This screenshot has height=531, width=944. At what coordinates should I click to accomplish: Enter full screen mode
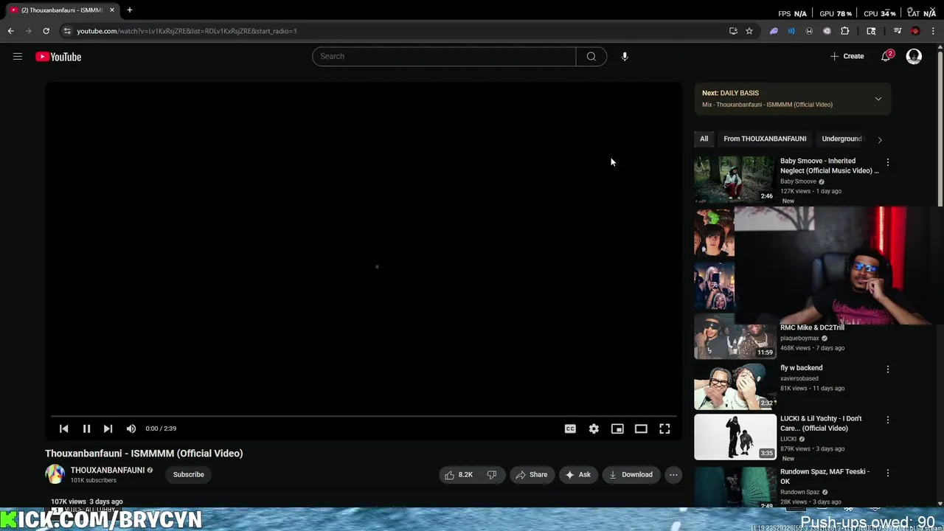(664, 428)
